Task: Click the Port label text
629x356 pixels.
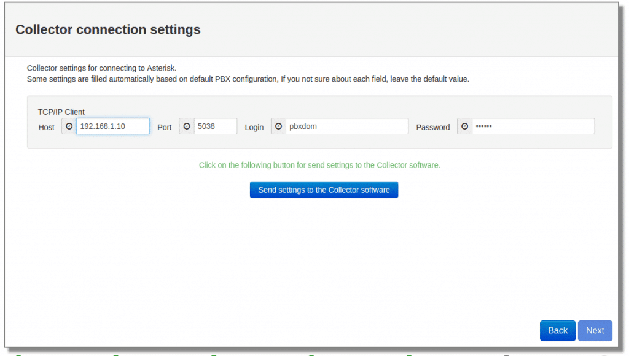Action: tap(165, 128)
